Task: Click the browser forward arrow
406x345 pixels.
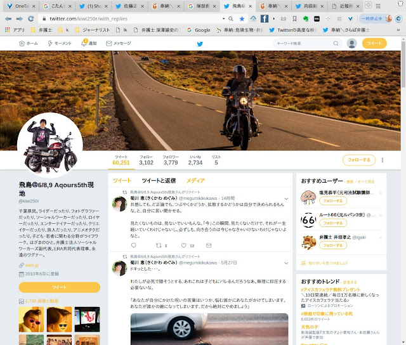Action: click(20, 18)
